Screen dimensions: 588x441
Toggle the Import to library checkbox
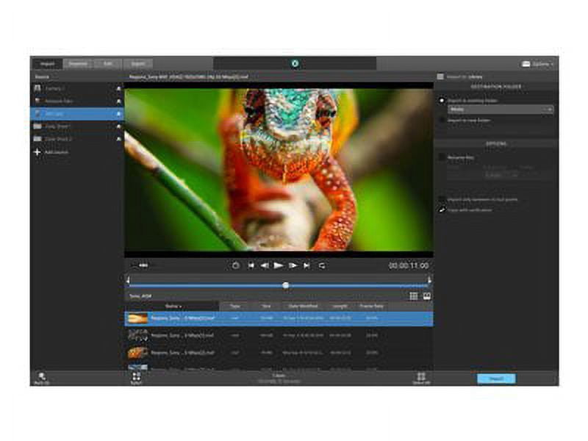point(440,77)
